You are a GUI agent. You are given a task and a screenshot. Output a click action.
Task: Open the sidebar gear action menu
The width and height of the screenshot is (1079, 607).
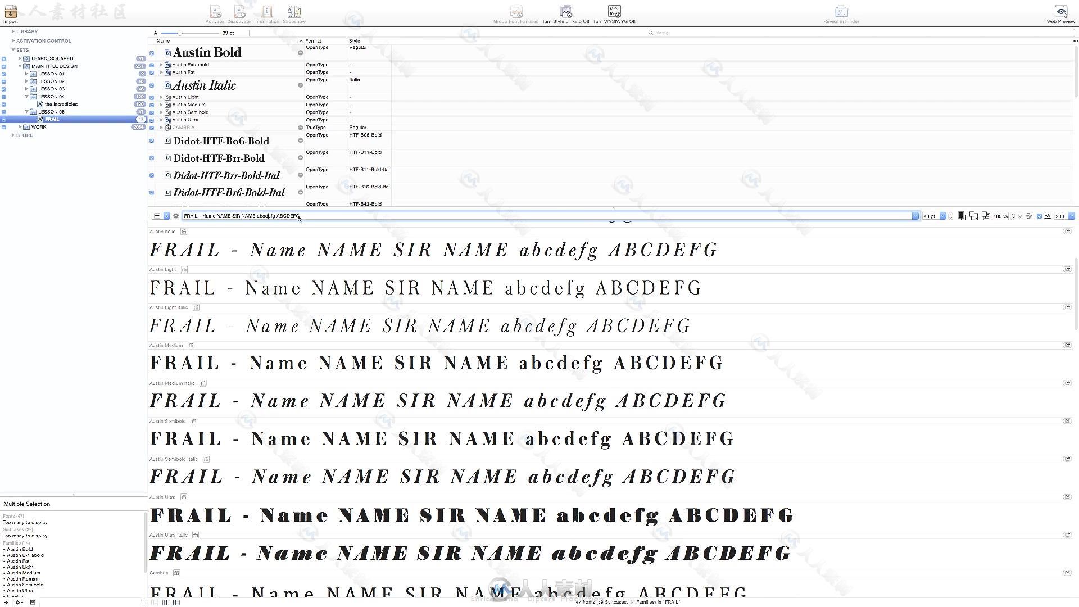tap(19, 603)
